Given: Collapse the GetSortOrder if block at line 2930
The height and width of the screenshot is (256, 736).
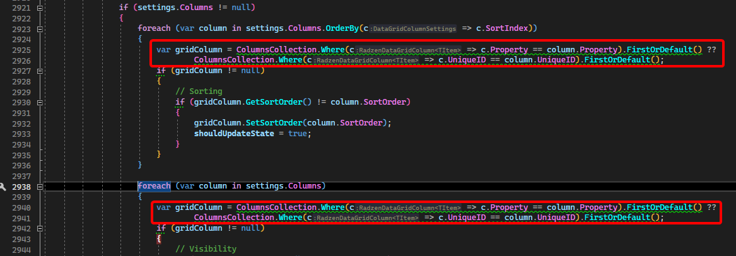Looking at the screenshot, I should click(x=40, y=102).
